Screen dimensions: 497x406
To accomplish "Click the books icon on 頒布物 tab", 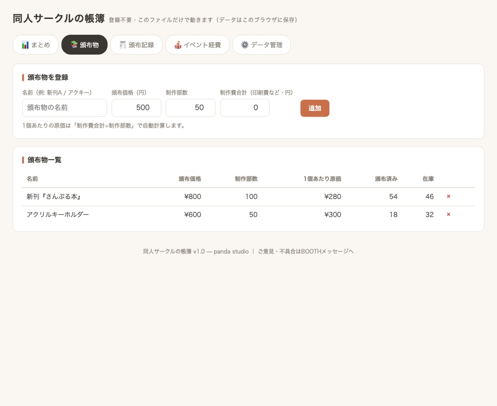I will click(x=74, y=45).
